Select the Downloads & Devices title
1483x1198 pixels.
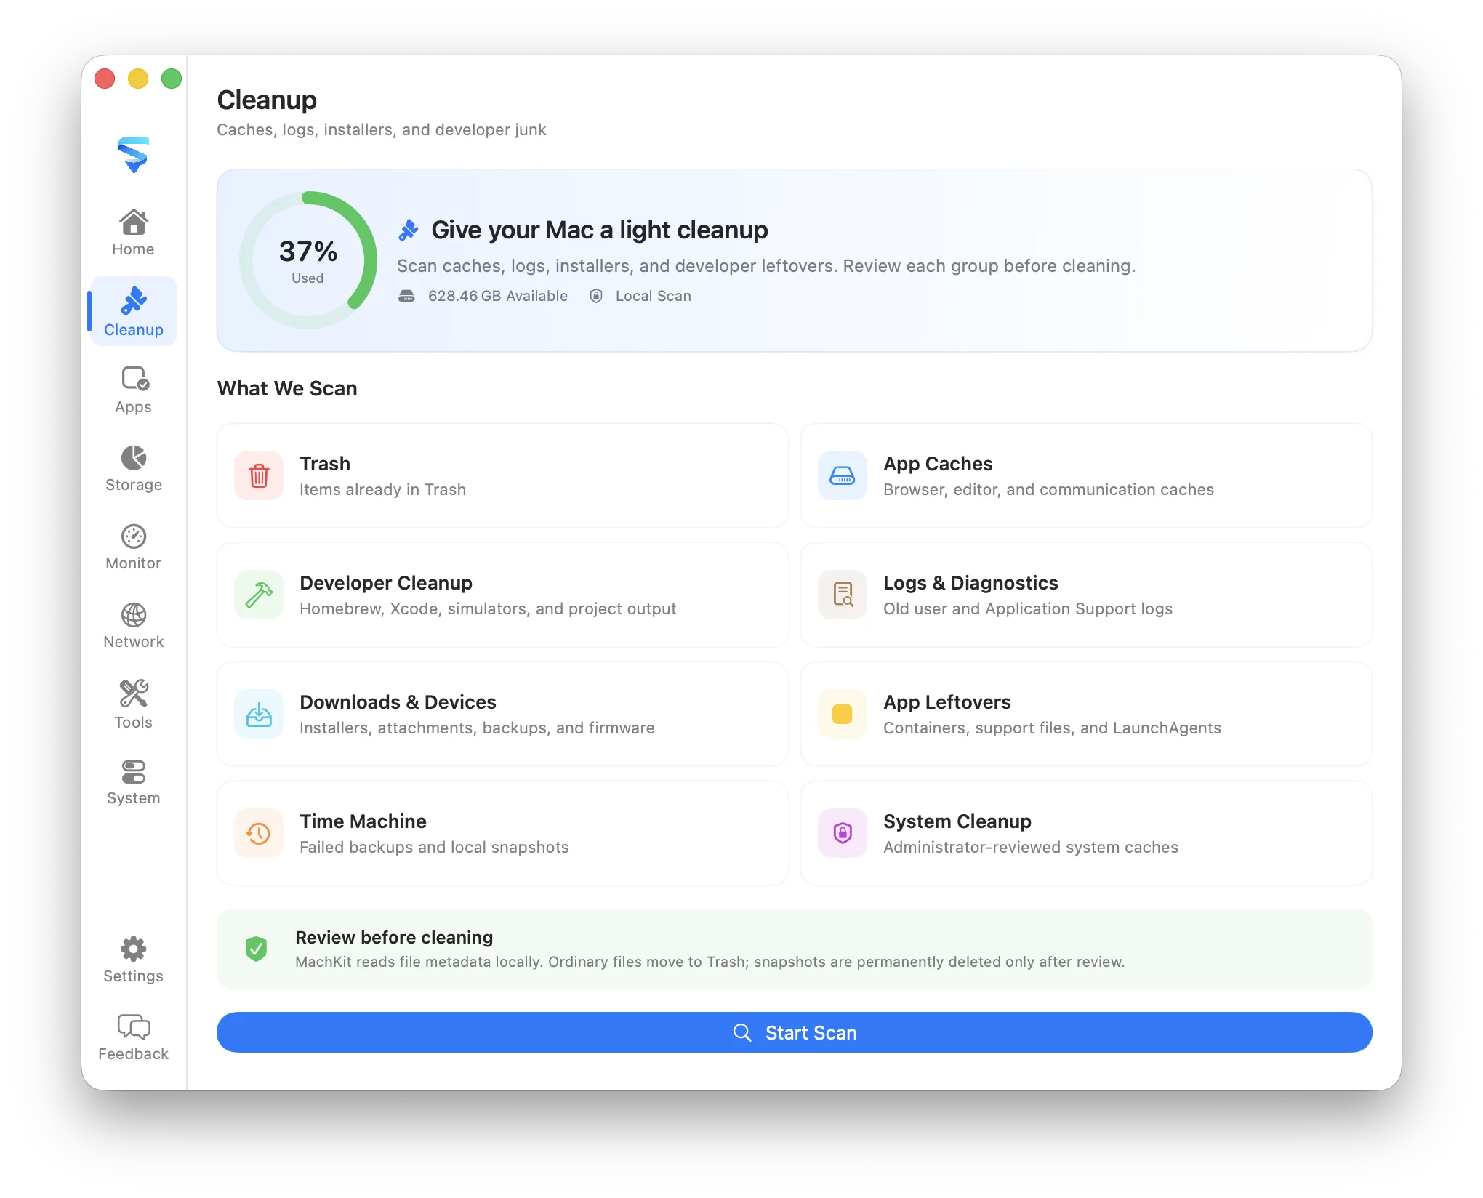(x=398, y=702)
